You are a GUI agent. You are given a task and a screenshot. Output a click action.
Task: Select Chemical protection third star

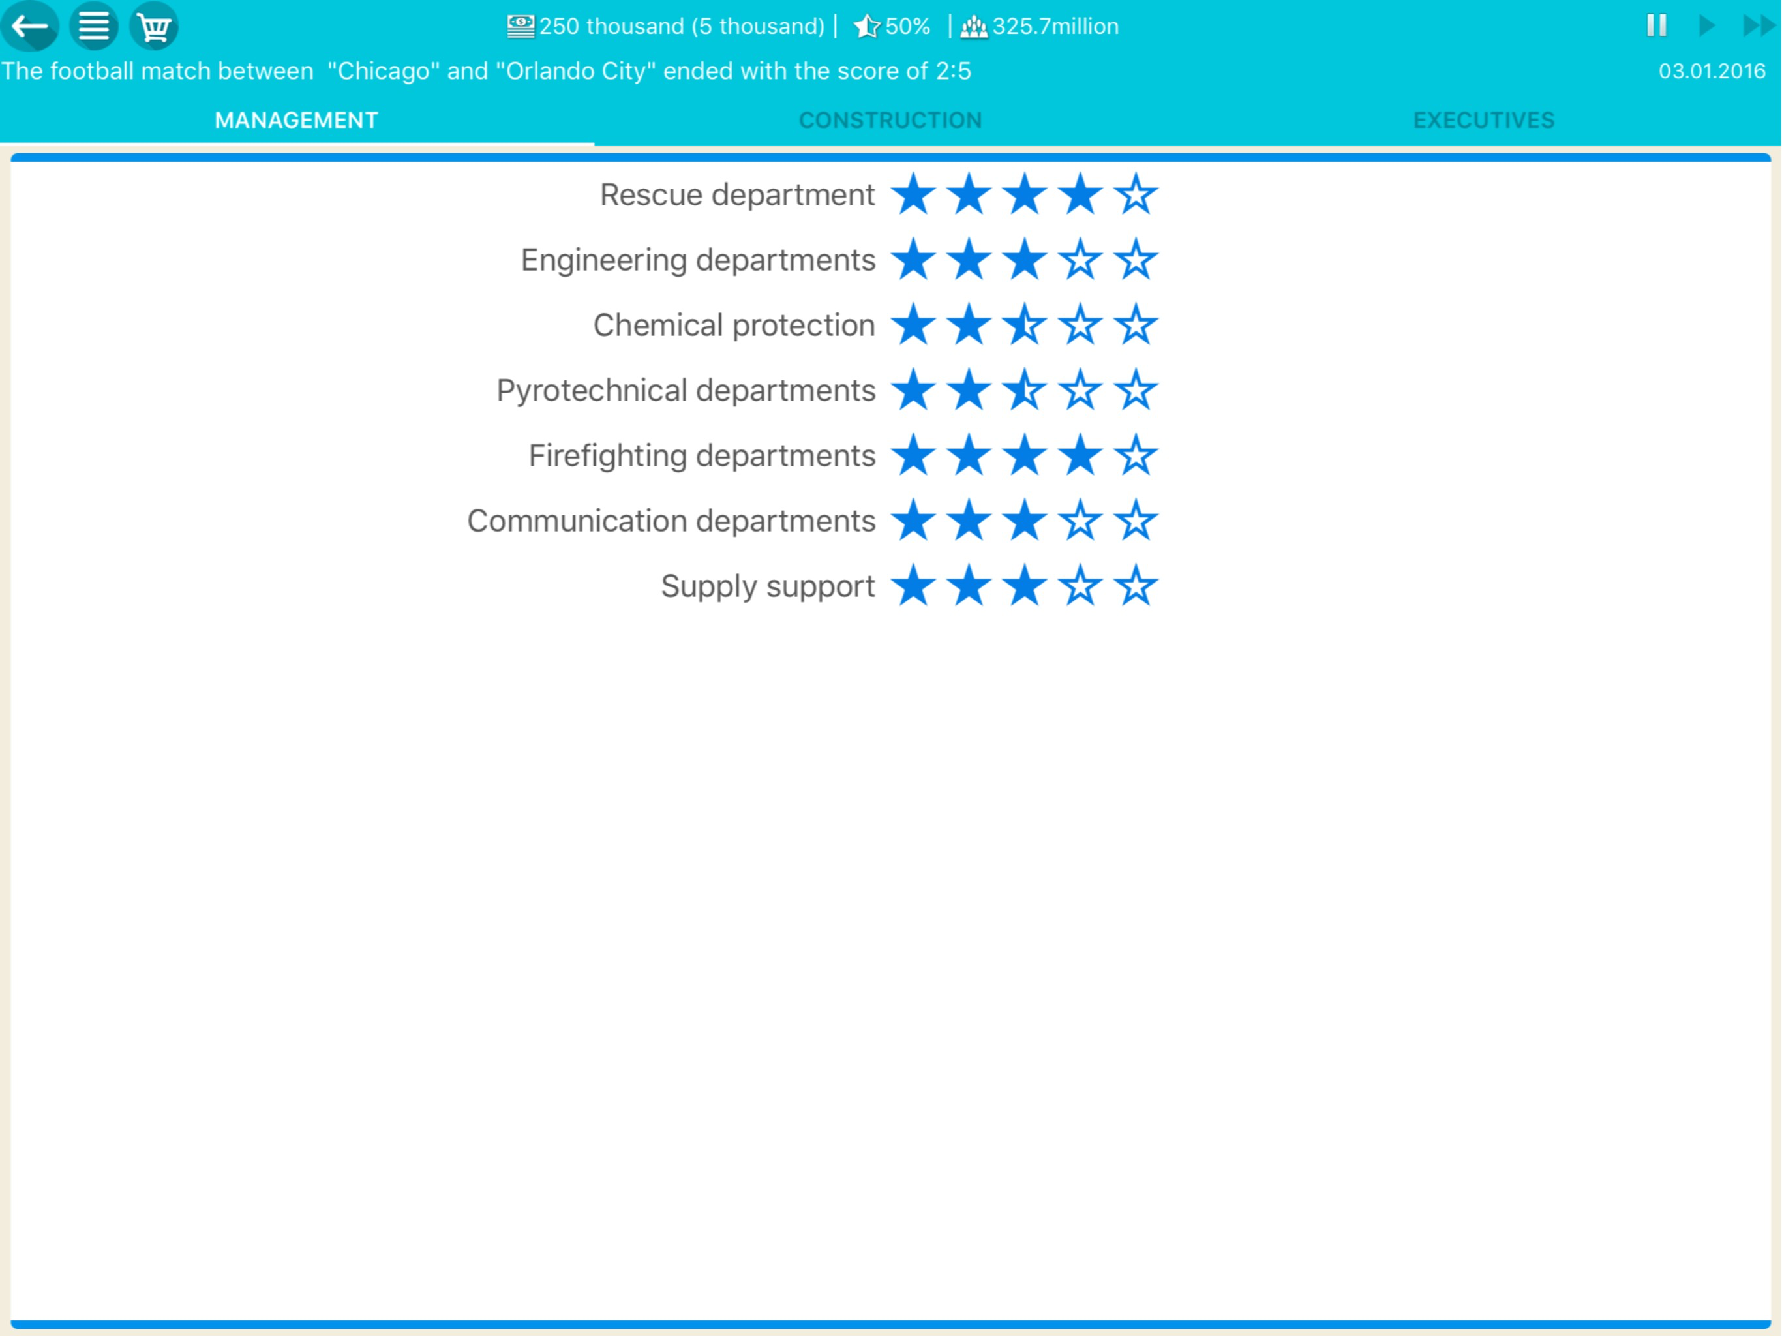[1025, 325]
